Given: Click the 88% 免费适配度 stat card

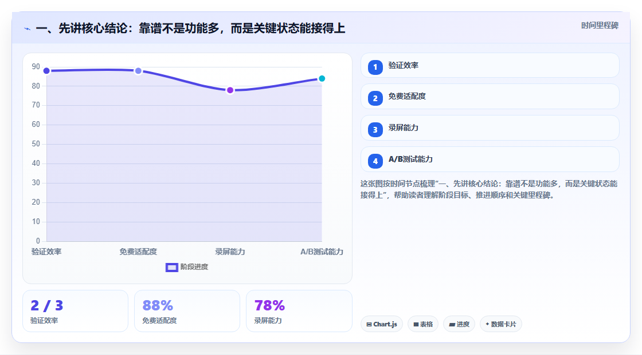Looking at the screenshot, I should pyautogui.click(x=187, y=311).
